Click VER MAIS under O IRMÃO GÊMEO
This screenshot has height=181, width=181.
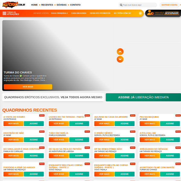pos(104,140)
